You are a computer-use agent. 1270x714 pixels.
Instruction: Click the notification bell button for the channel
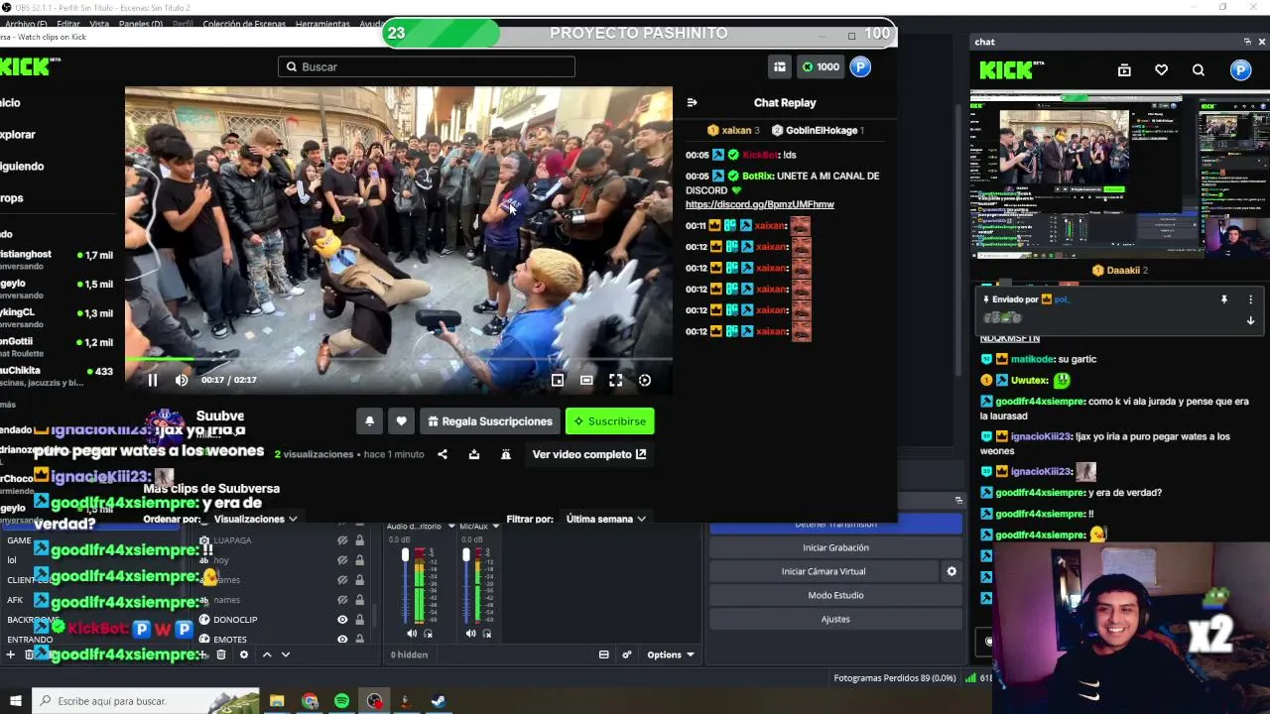tap(369, 421)
